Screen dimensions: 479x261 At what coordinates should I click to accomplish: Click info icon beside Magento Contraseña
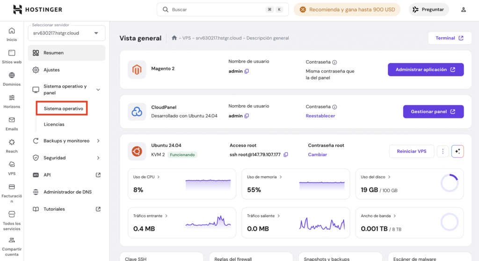[334, 62]
